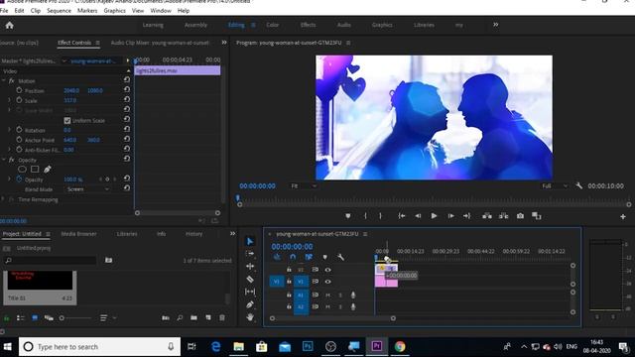Choose free draw bezier mask pen
This screenshot has width=635, height=357.
48,170
